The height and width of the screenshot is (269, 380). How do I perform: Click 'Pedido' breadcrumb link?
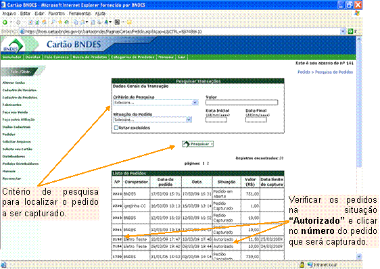click(x=304, y=72)
